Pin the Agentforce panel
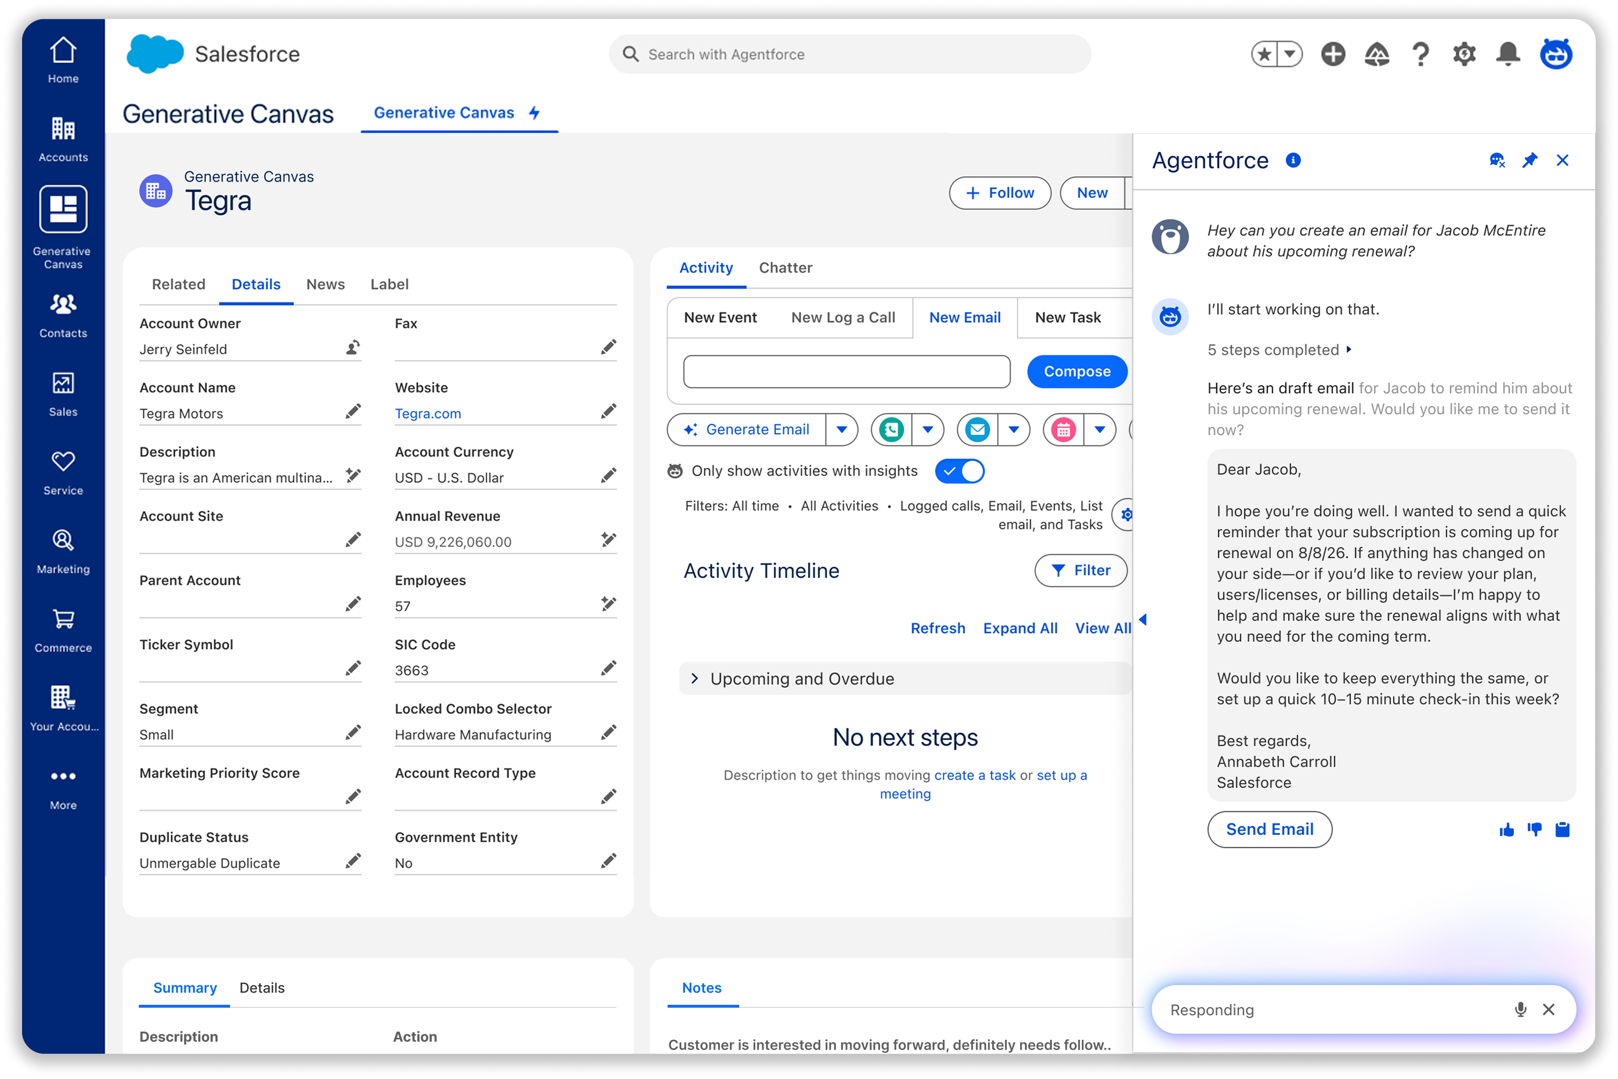1618x1079 pixels. pyautogui.click(x=1529, y=161)
